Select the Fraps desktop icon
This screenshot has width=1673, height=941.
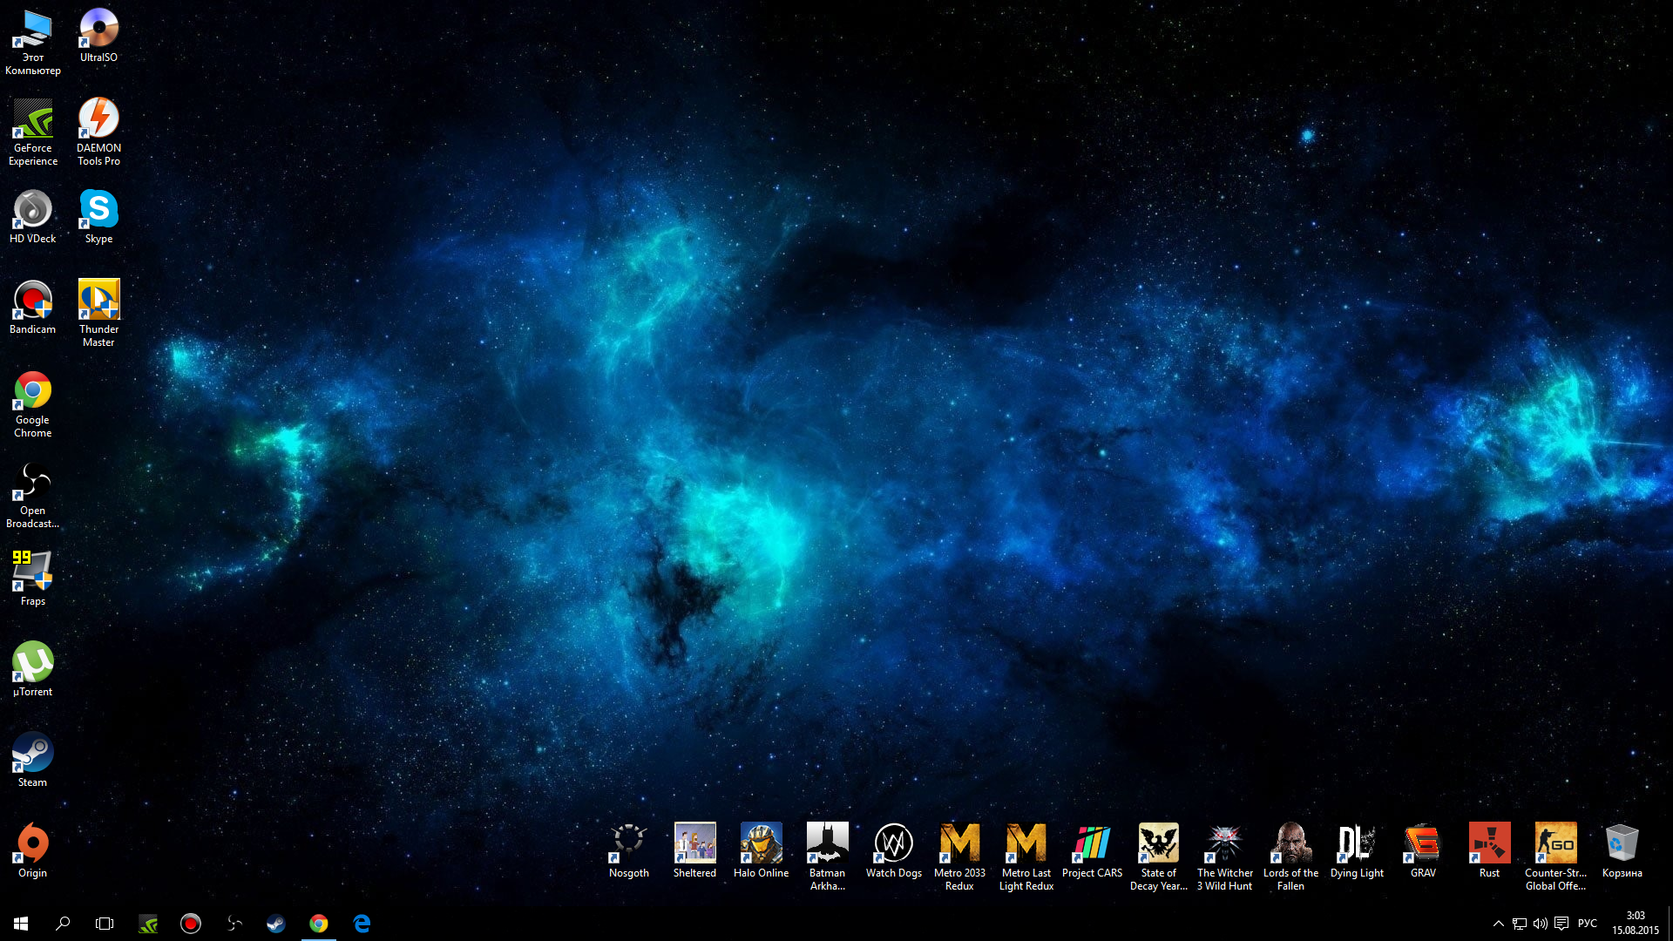(x=32, y=579)
